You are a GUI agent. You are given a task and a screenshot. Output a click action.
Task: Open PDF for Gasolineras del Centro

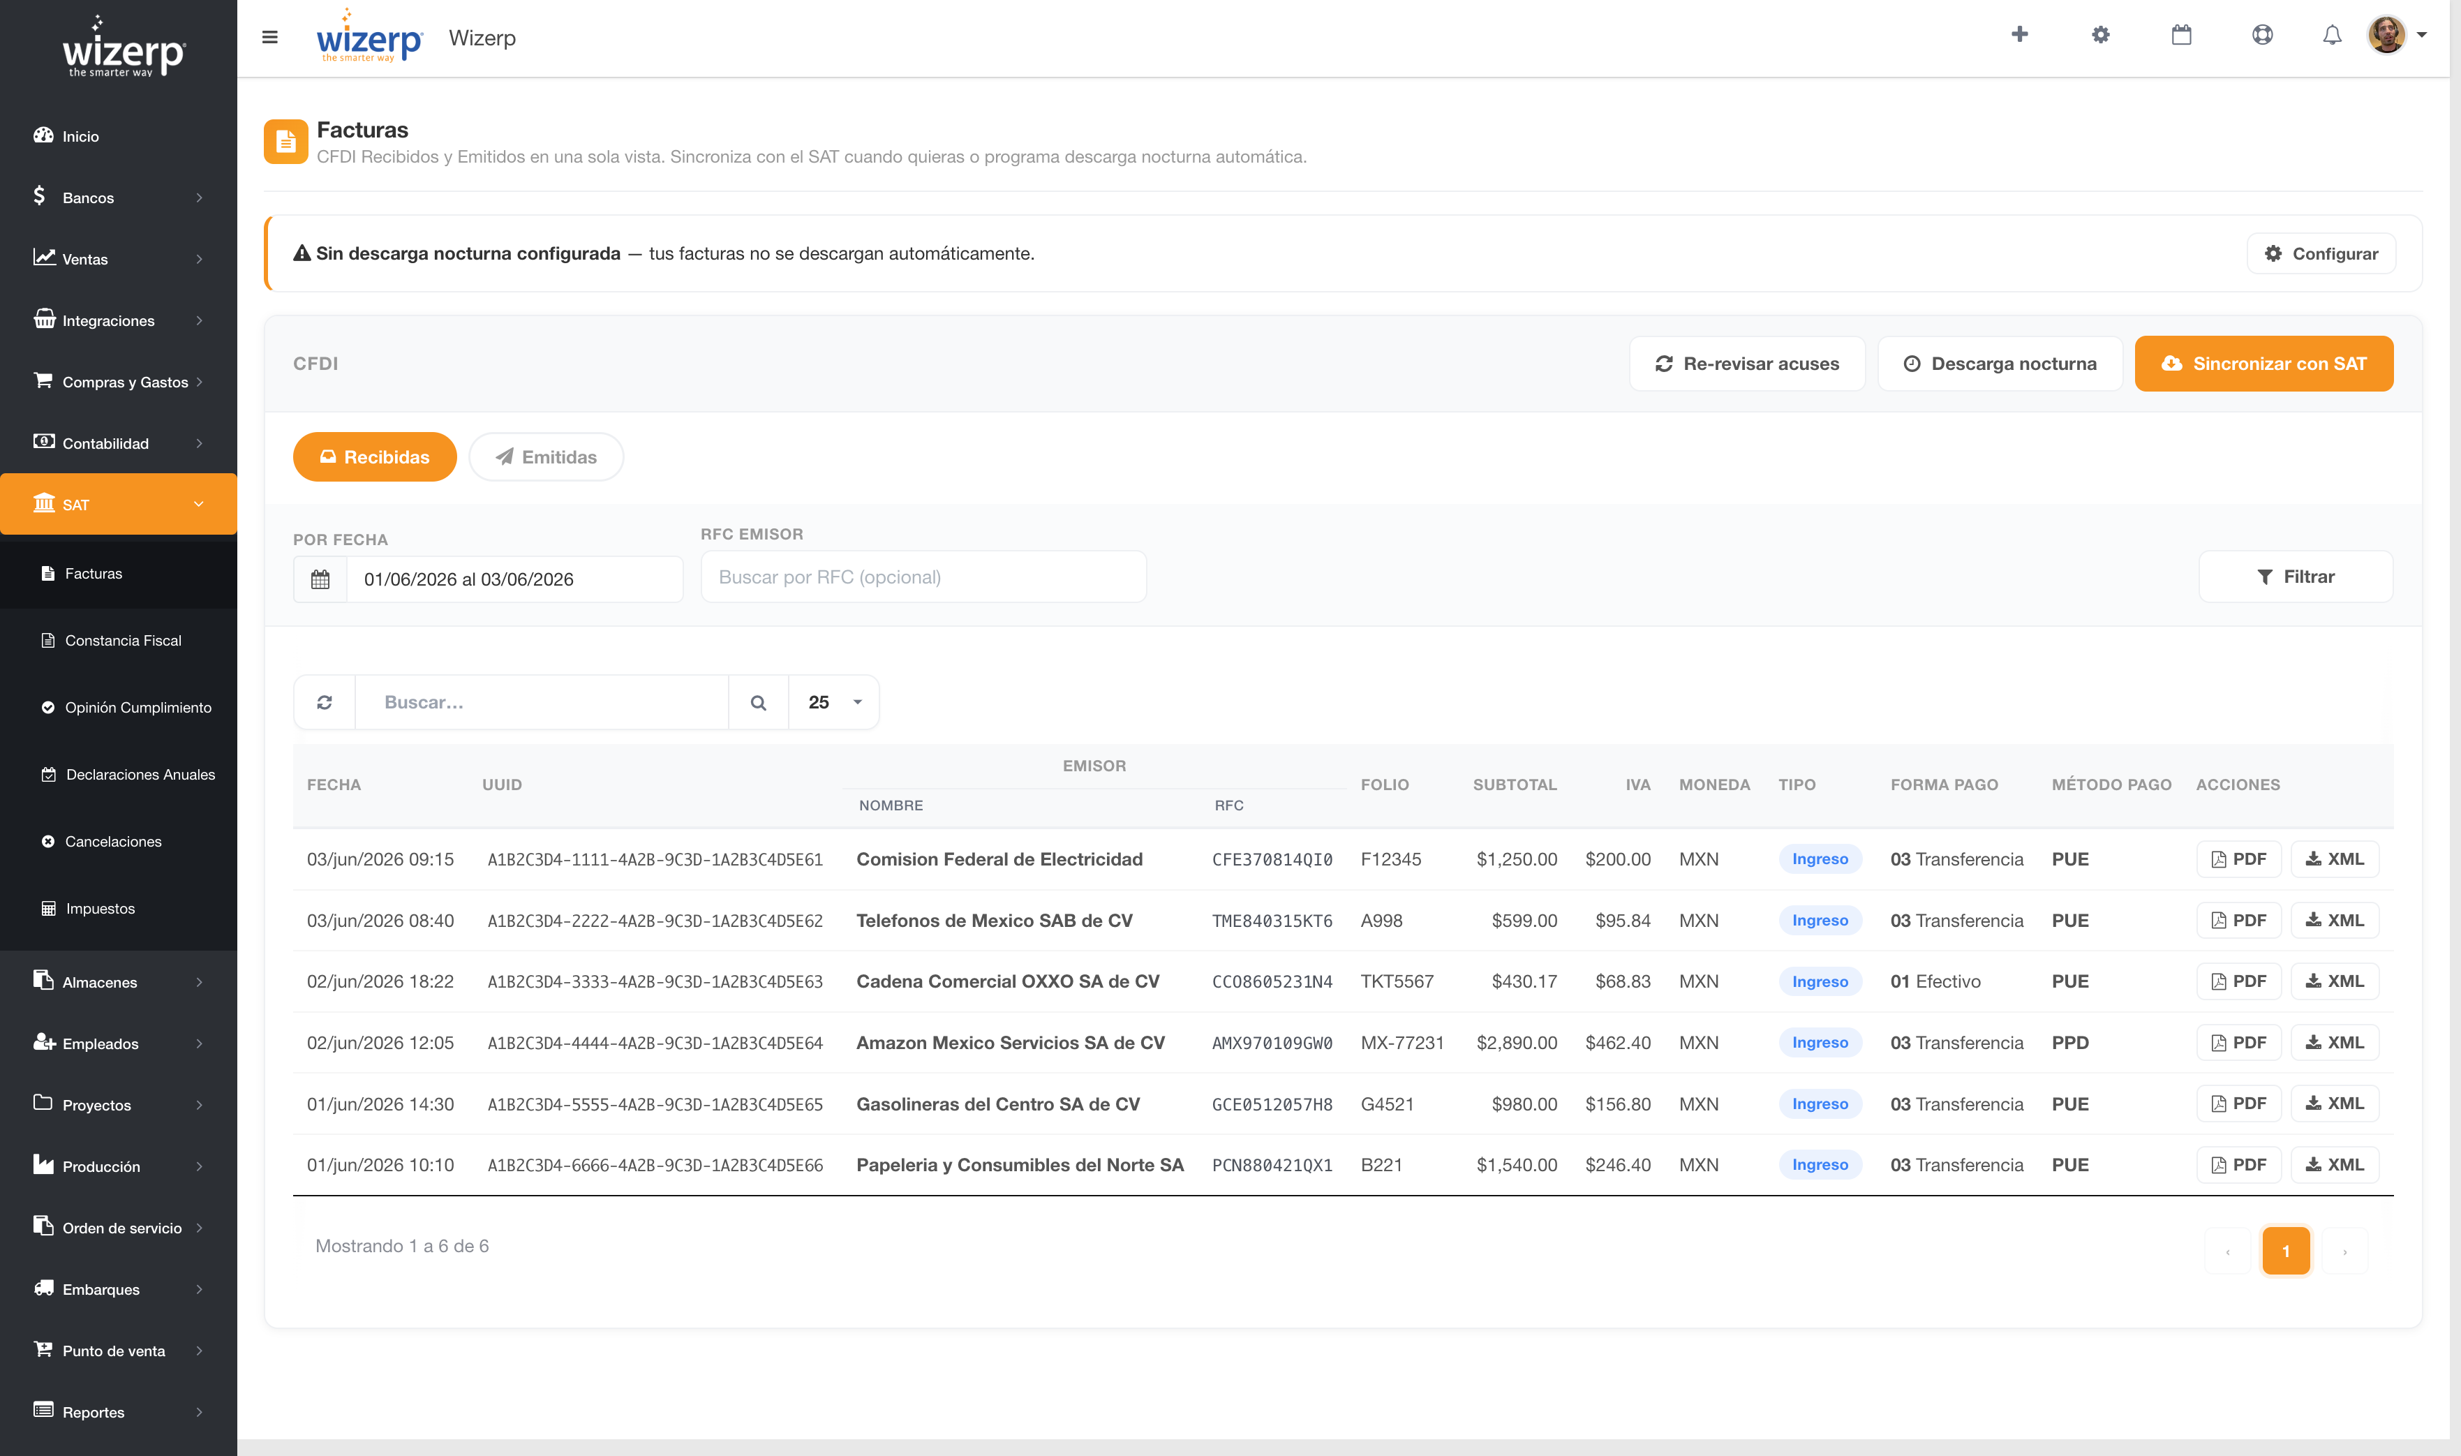pos(2238,1104)
